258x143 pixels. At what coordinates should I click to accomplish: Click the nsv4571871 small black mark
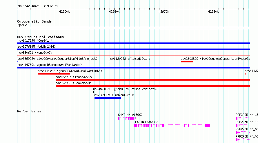tap(94, 92)
